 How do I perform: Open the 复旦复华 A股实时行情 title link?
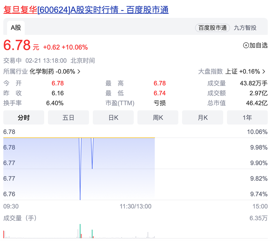(86, 10)
